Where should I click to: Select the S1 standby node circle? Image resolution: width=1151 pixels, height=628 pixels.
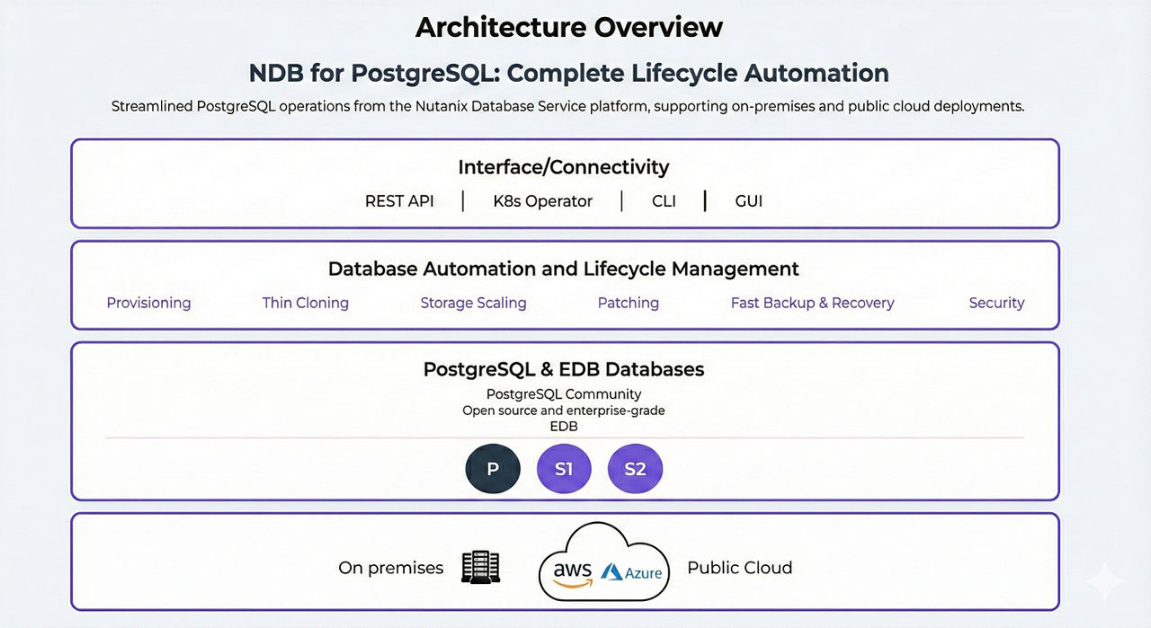[x=564, y=469]
